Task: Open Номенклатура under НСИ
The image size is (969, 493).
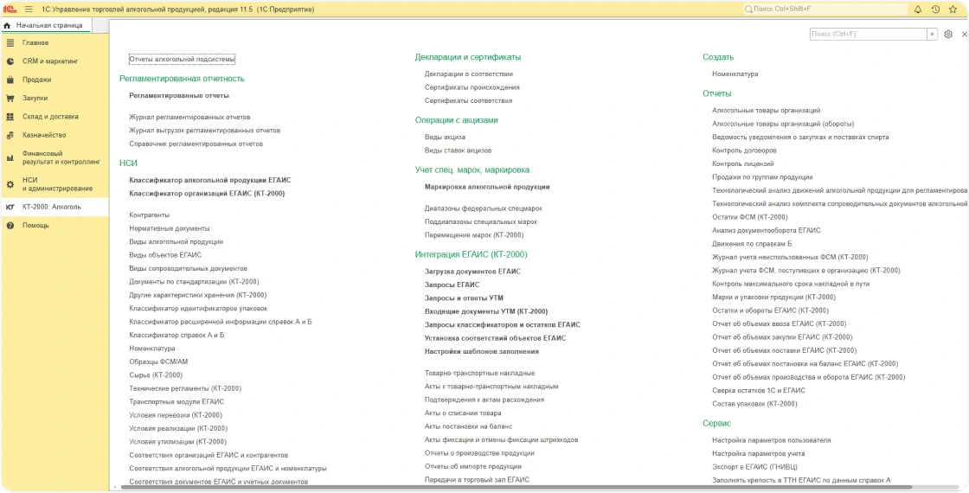Action: click(x=152, y=349)
